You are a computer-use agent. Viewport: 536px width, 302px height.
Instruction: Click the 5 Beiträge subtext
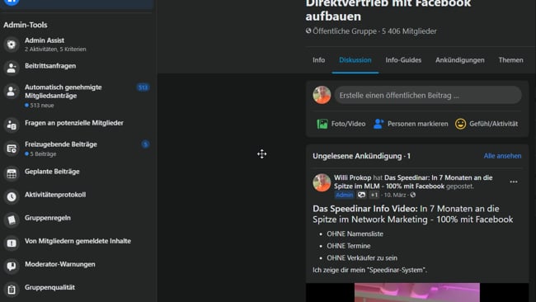pos(43,154)
